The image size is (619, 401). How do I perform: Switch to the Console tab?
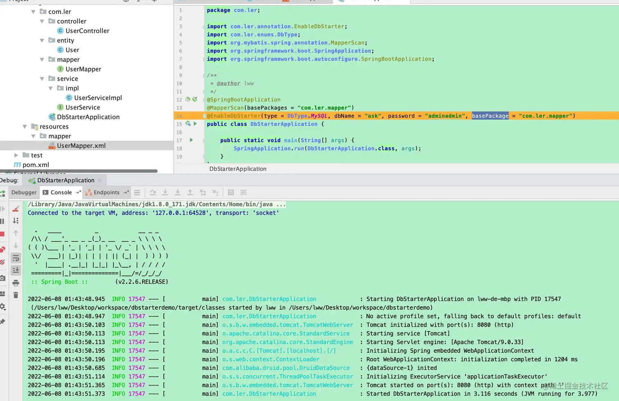click(x=61, y=193)
